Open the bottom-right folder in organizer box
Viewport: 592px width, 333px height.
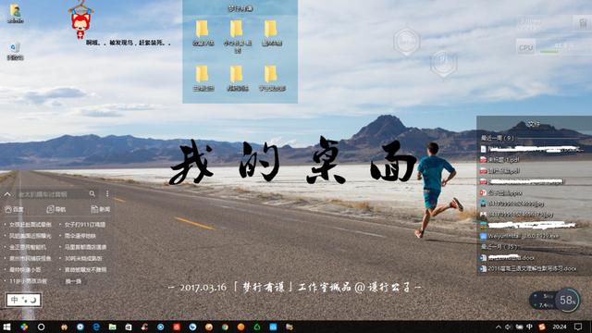coord(272,78)
